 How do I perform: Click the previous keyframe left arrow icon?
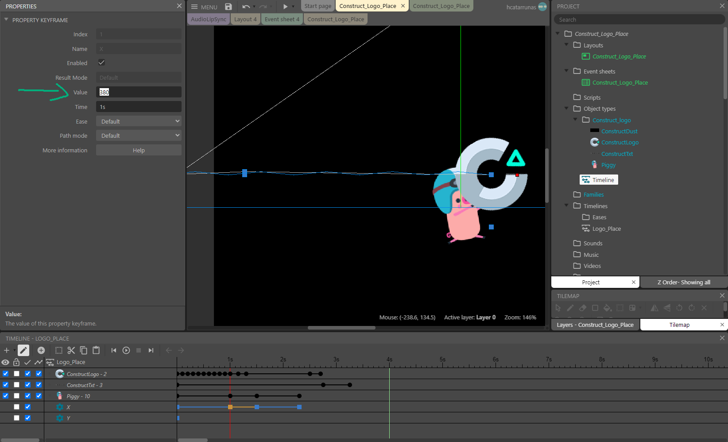point(169,350)
